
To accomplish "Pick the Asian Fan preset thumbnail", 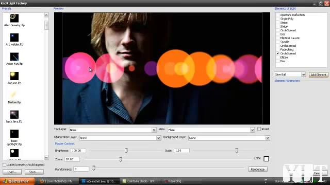I will click(14, 57).
